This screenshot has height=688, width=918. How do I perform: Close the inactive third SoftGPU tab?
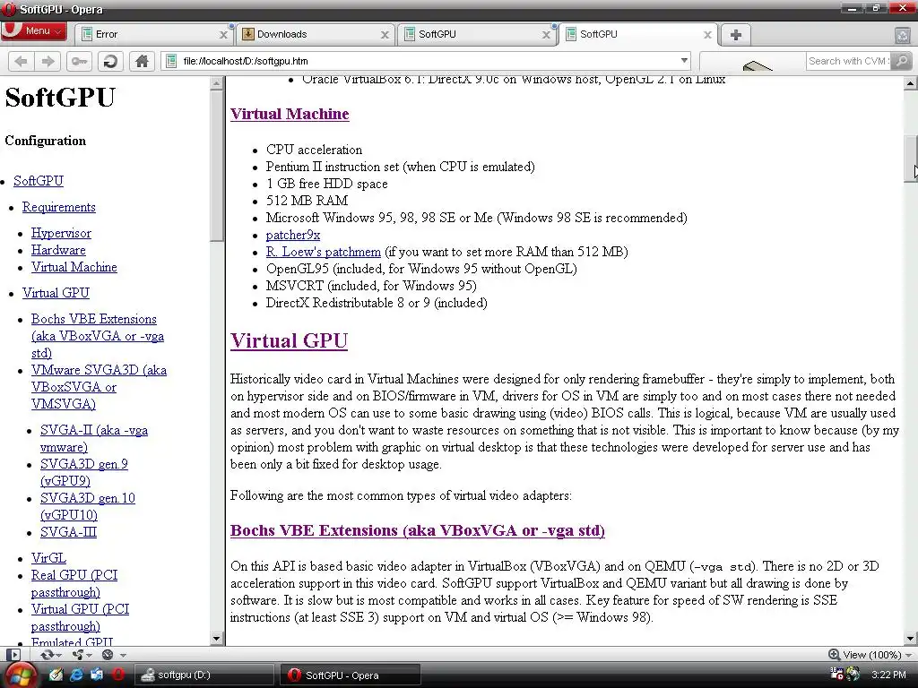[546, 35]
